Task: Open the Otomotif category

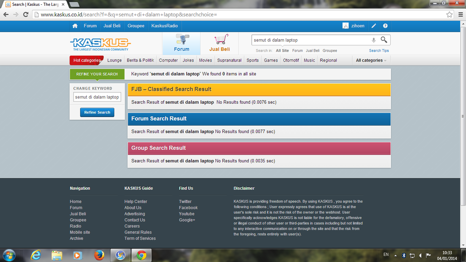Action: (291, 60)
